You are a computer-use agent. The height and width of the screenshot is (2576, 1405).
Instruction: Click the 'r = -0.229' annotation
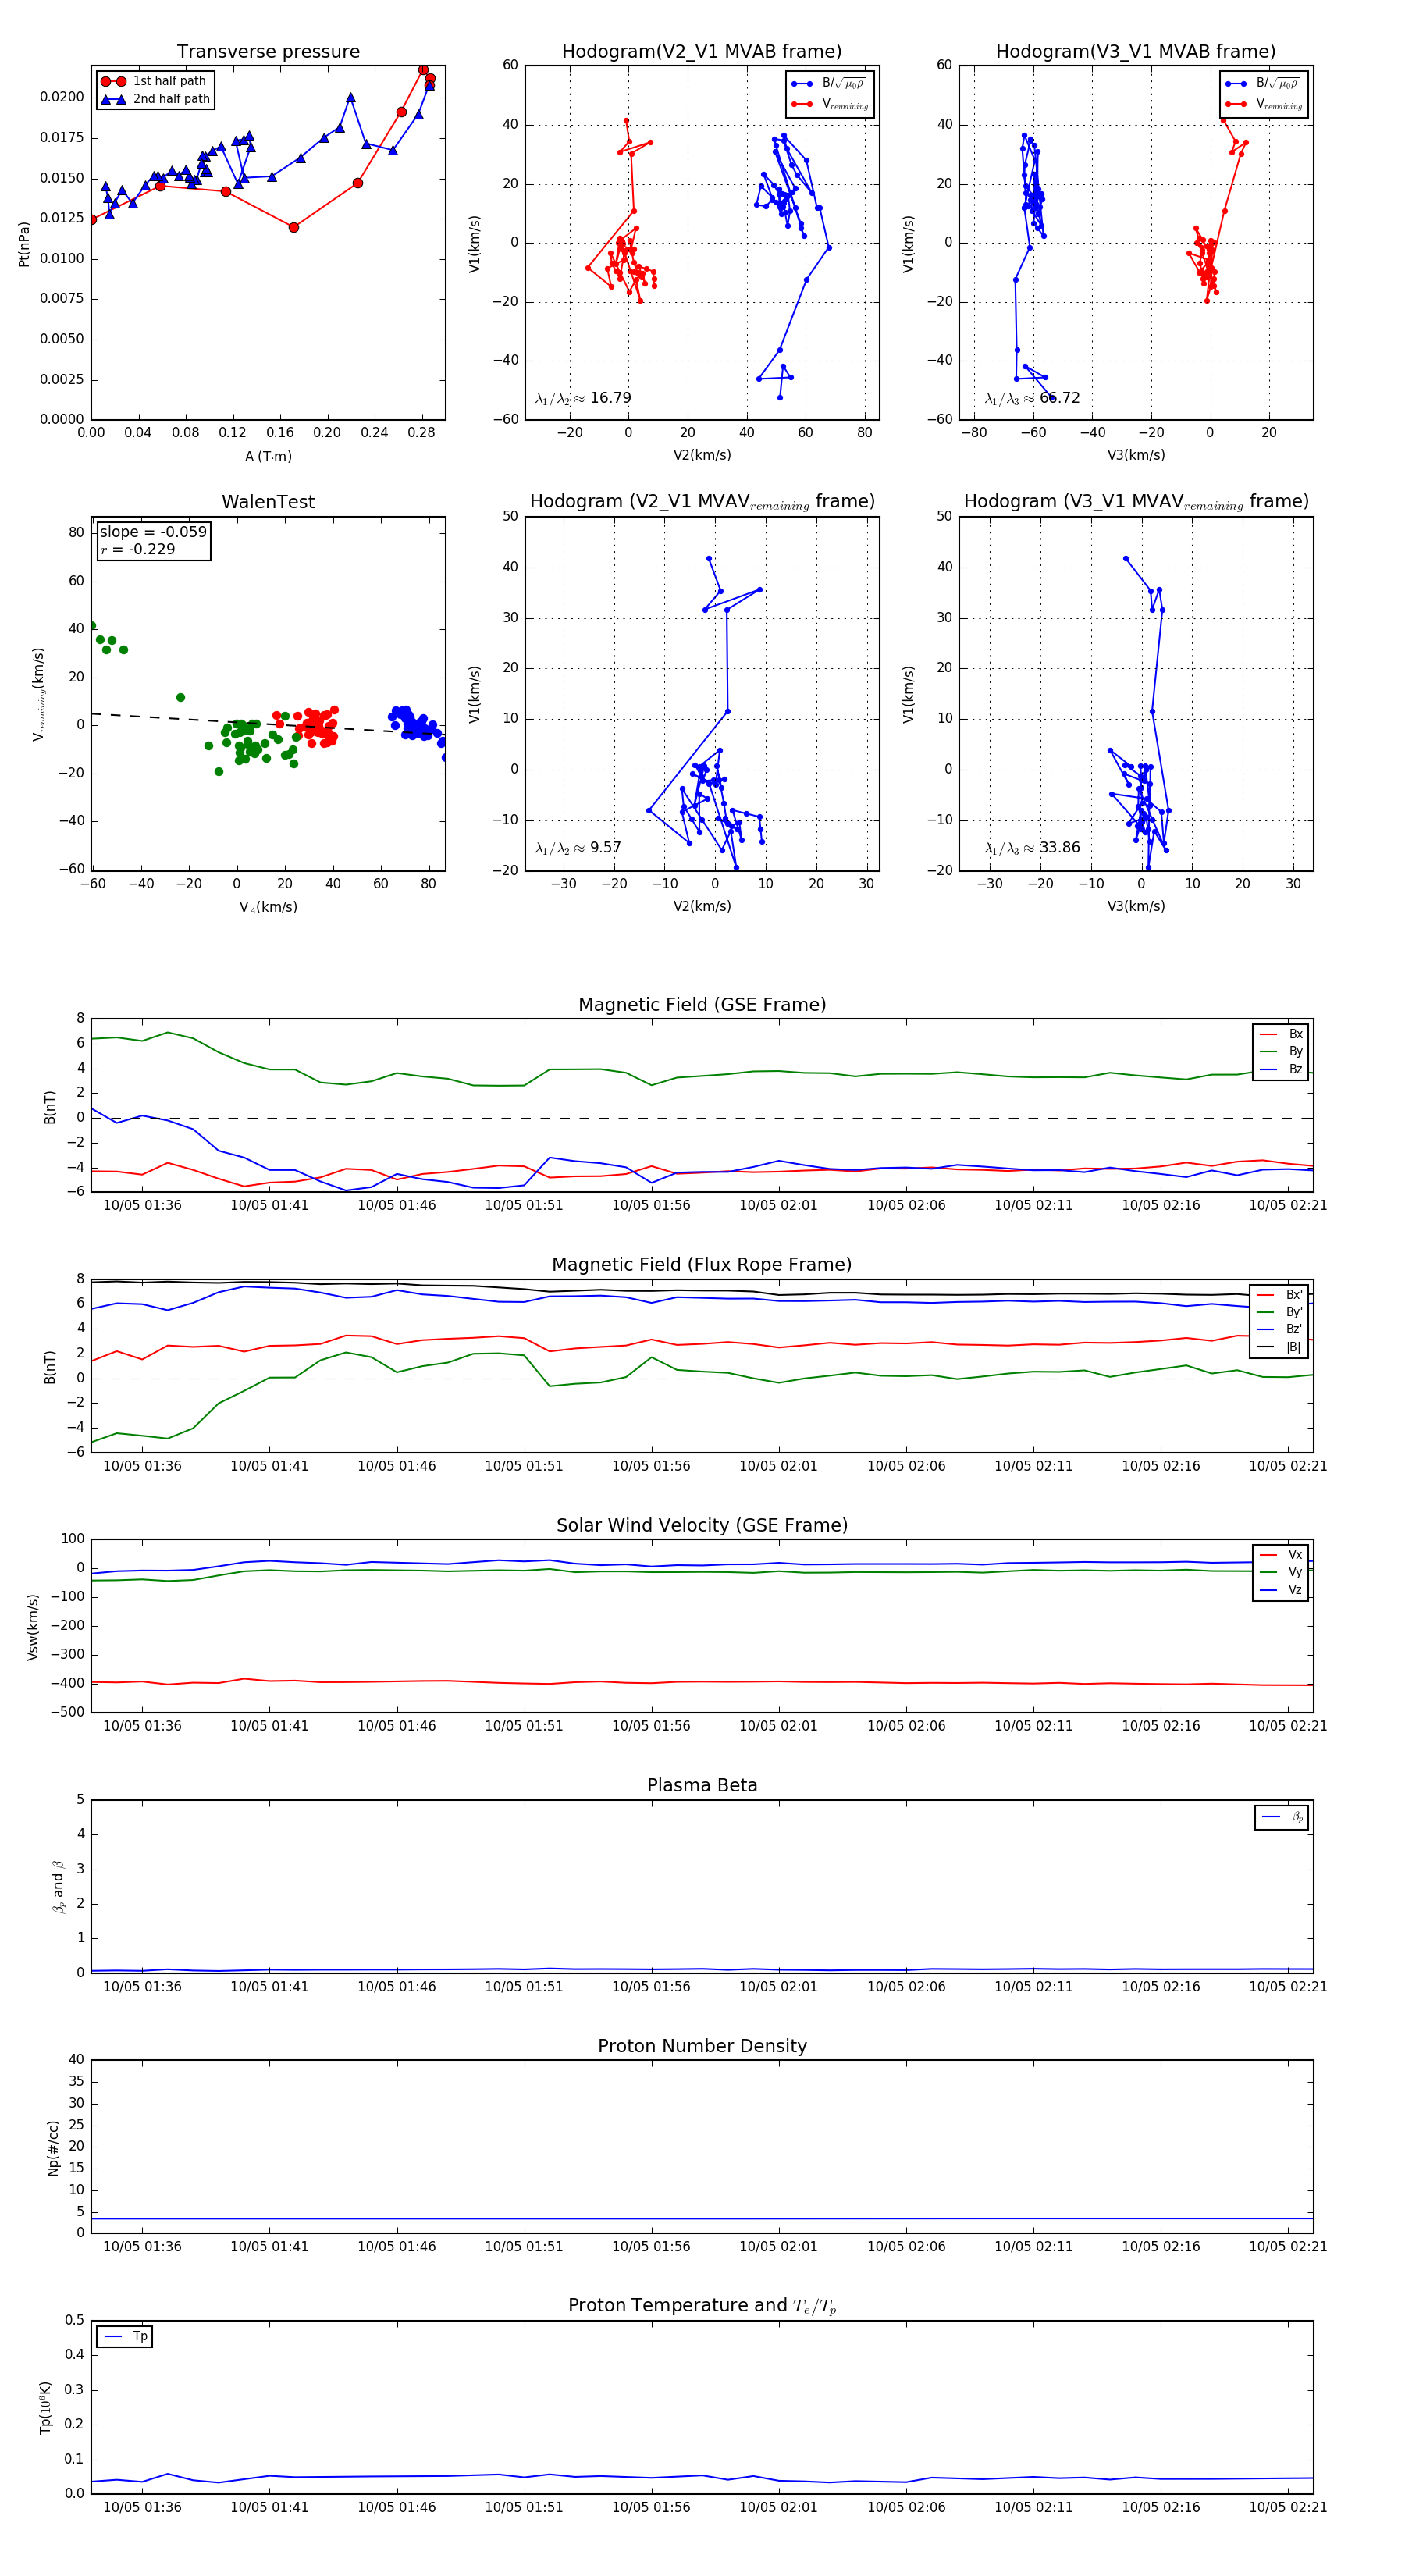click(138, 549)
